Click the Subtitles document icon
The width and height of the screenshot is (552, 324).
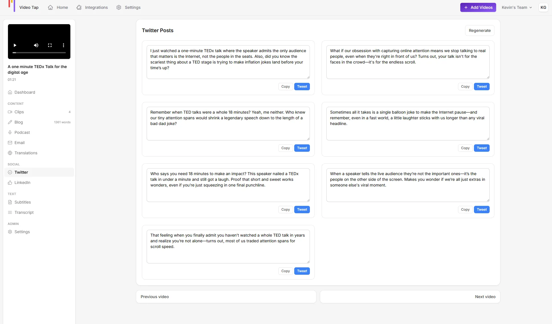pos(10,202)
